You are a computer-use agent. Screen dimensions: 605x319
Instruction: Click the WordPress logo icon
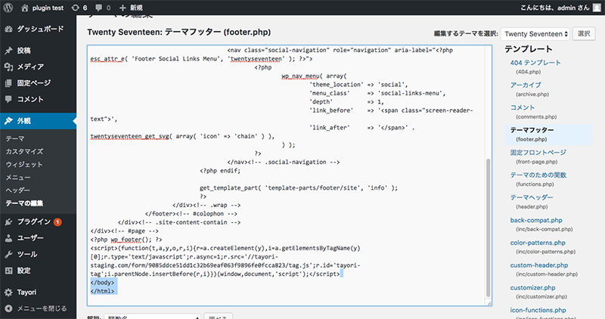[x=8, y=8]
